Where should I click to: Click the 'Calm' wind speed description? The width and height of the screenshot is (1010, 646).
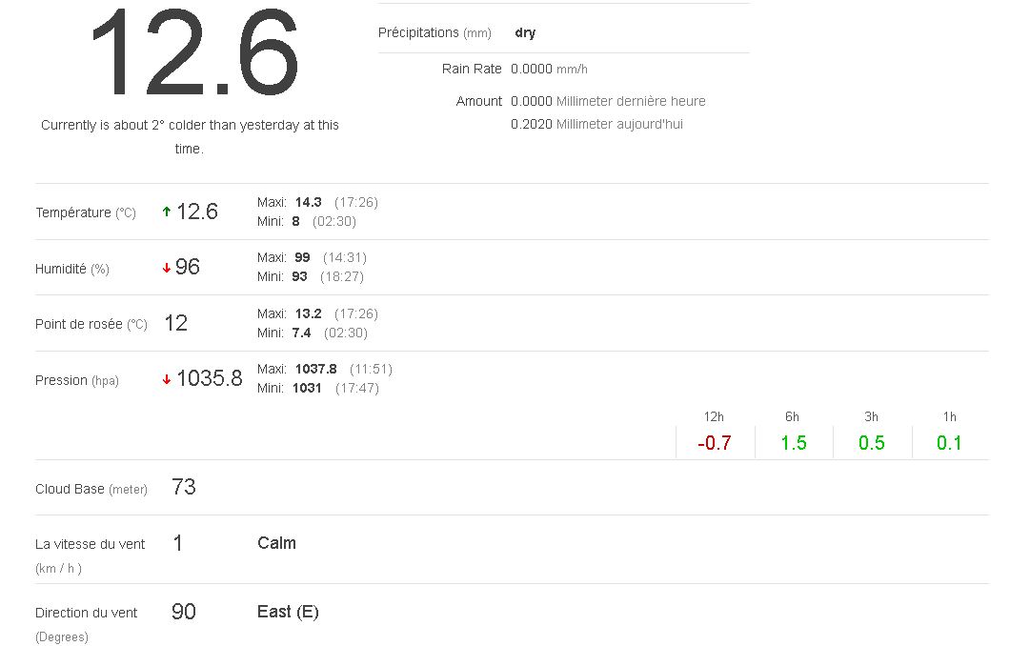276,543
